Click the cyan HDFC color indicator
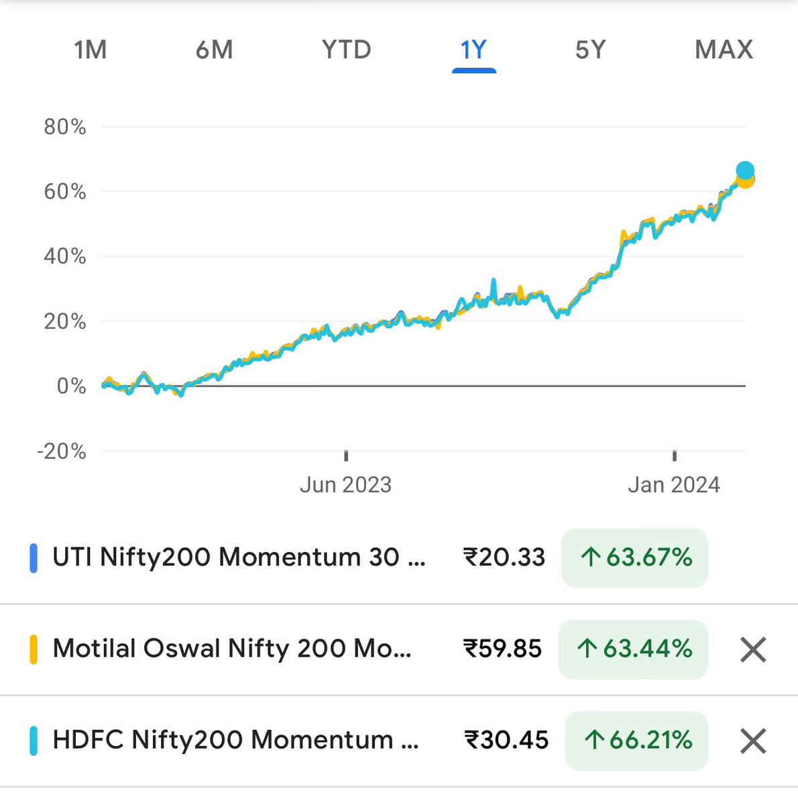This screenshot has width=798, height=805. (34, 741)
